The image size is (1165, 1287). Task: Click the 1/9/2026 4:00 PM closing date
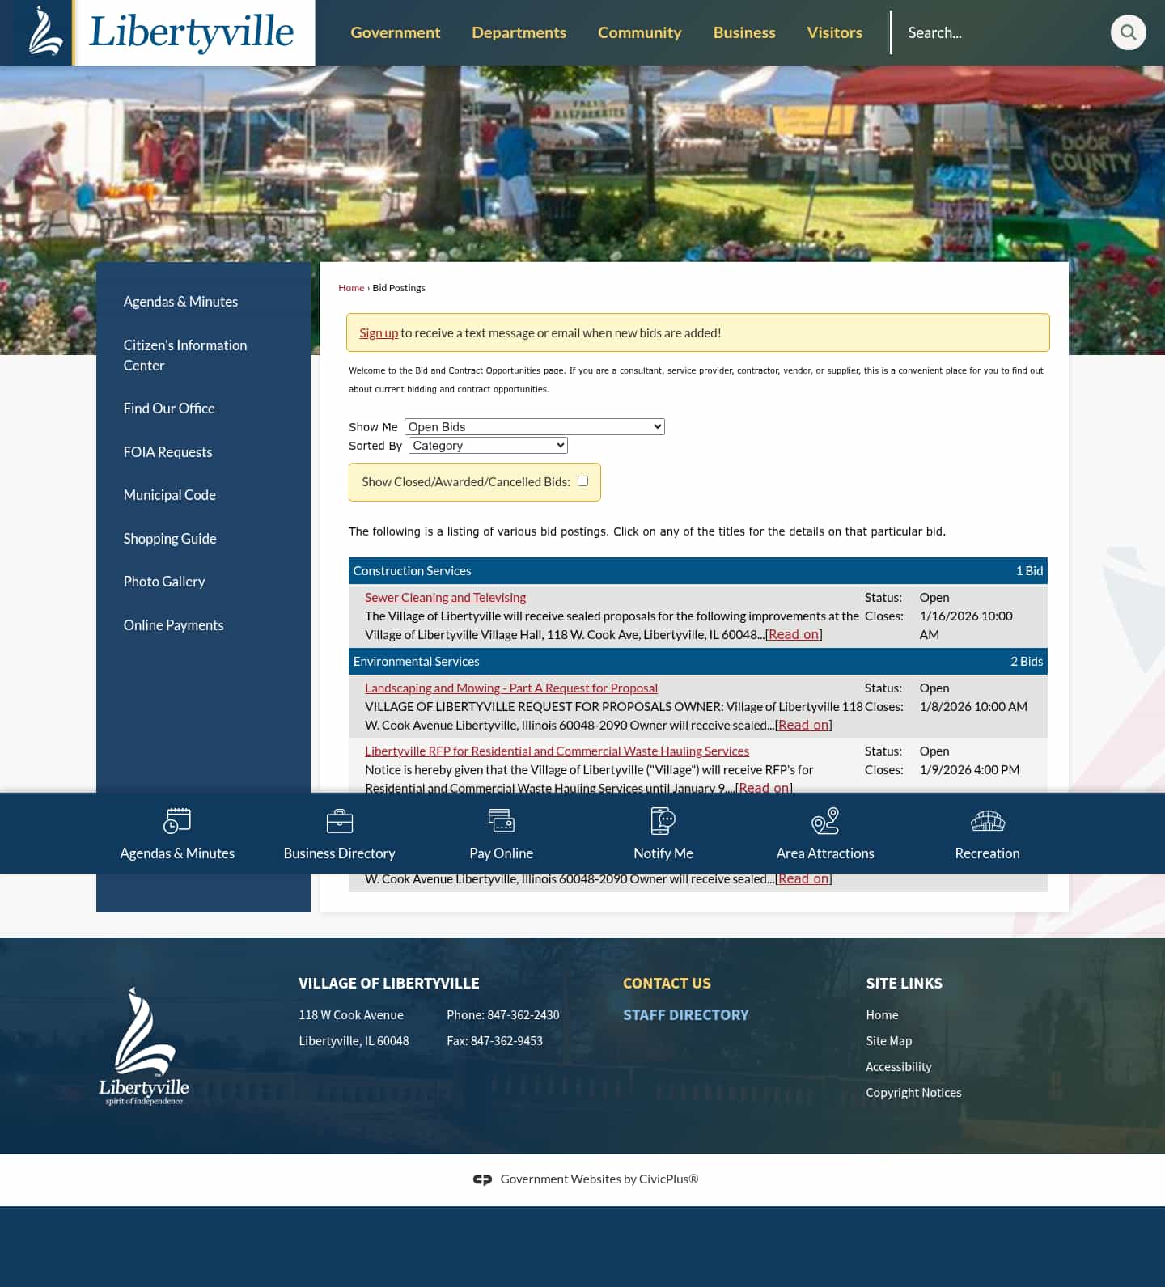coord(969,770)
